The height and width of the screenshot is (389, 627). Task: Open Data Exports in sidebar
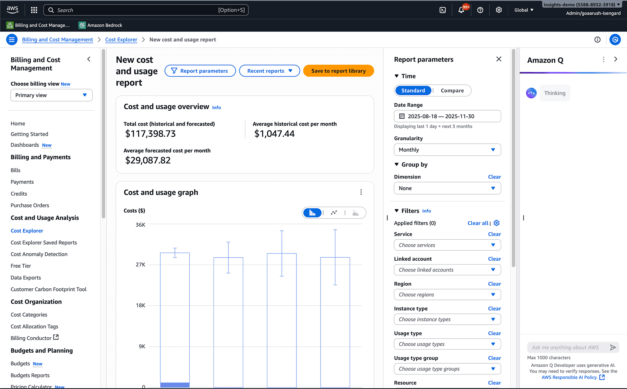pos(26,278)
